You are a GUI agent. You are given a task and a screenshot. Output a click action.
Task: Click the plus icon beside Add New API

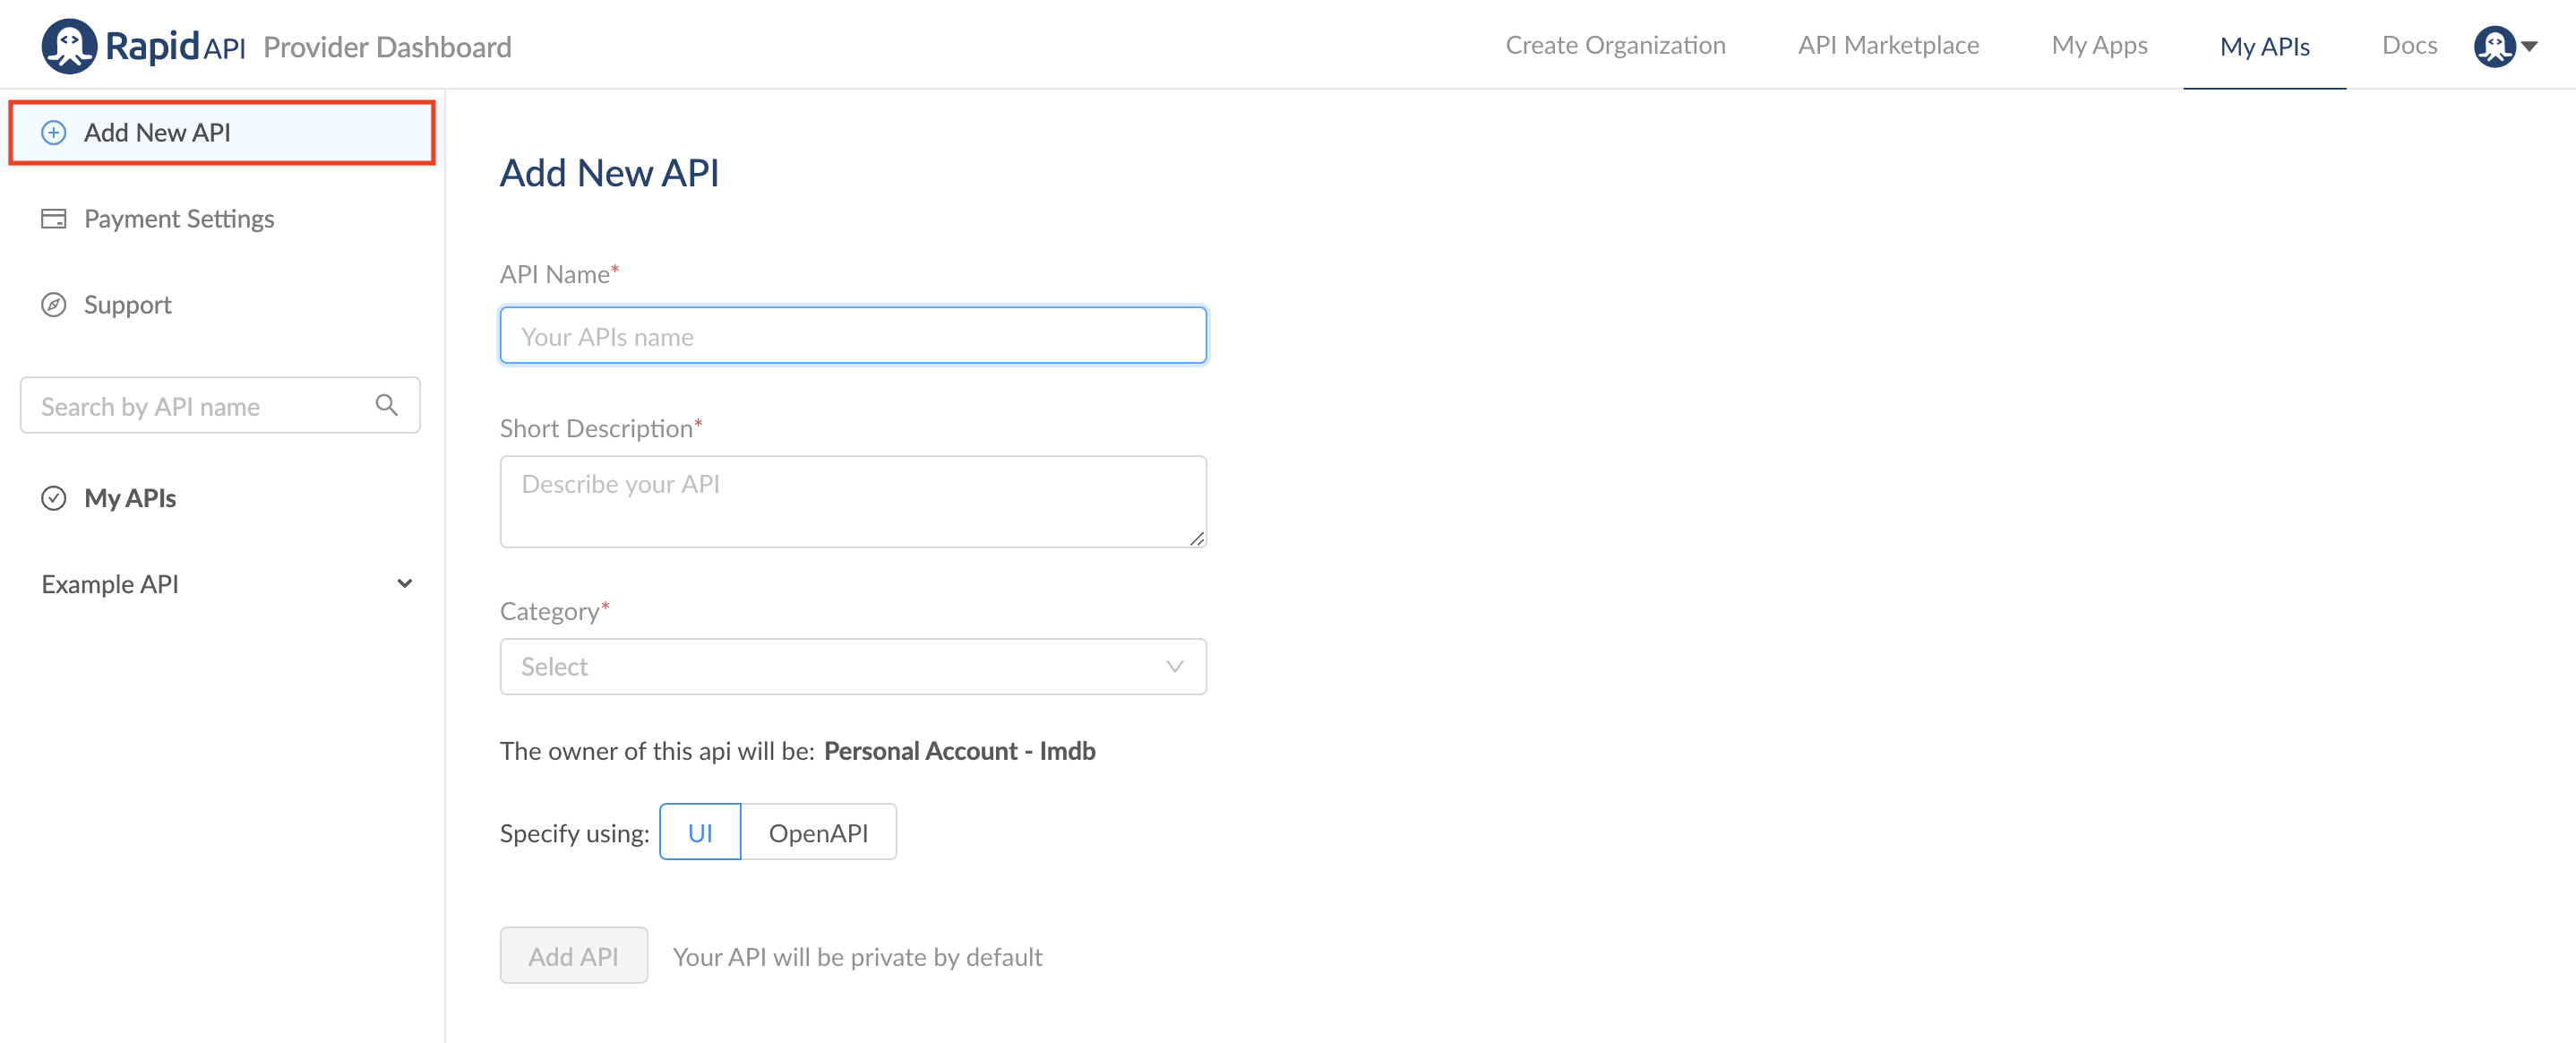(54, 132)
